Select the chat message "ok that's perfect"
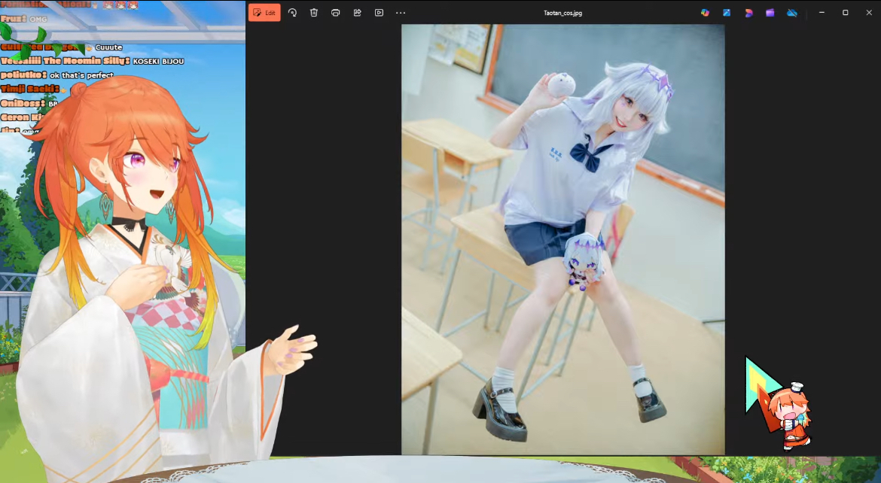 click(x=81, y=75)
